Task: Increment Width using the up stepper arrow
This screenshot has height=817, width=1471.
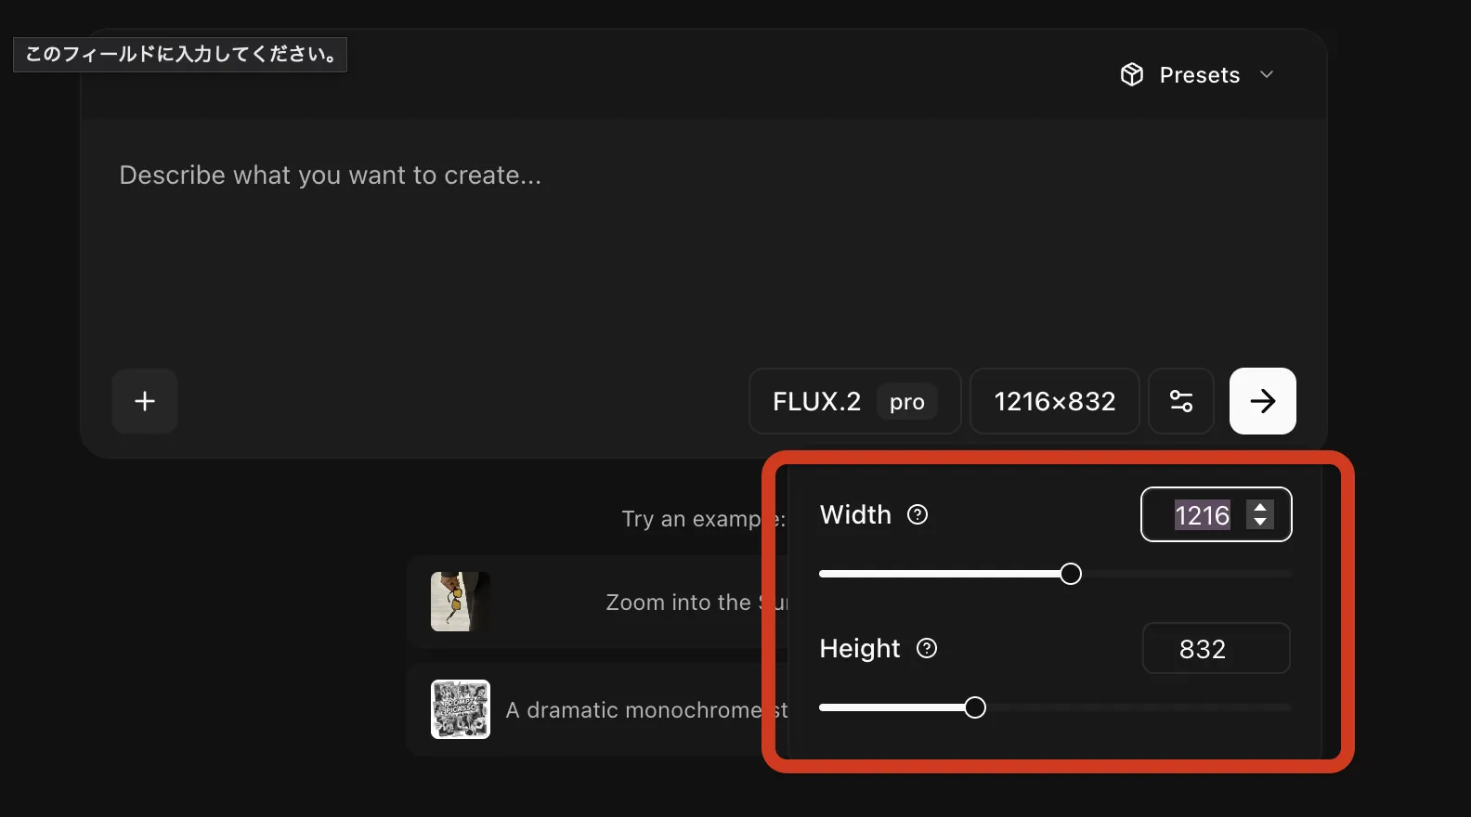Action: [x=1260, y=507]
